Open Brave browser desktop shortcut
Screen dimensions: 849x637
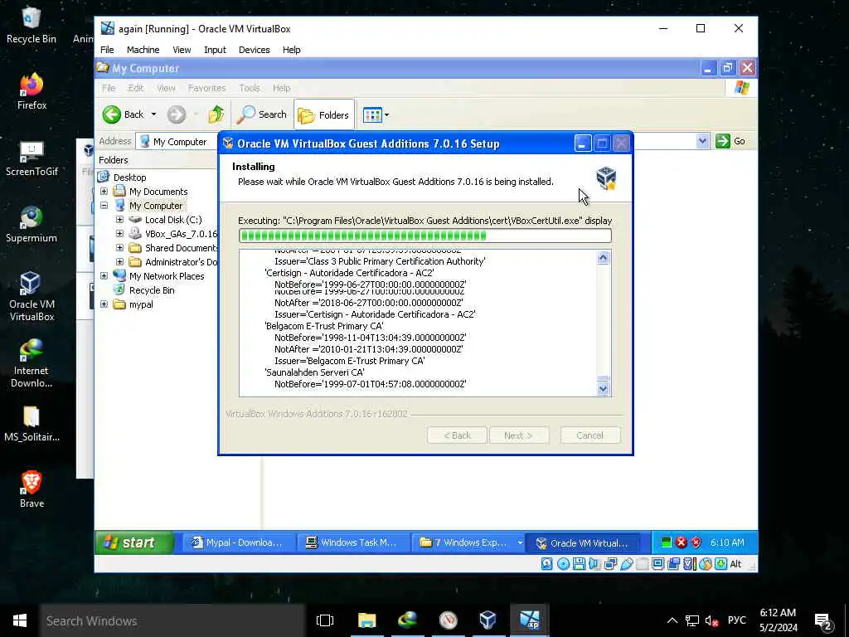[x=32, y=489]
